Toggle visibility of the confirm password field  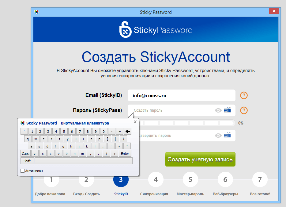tap(219, 136)
